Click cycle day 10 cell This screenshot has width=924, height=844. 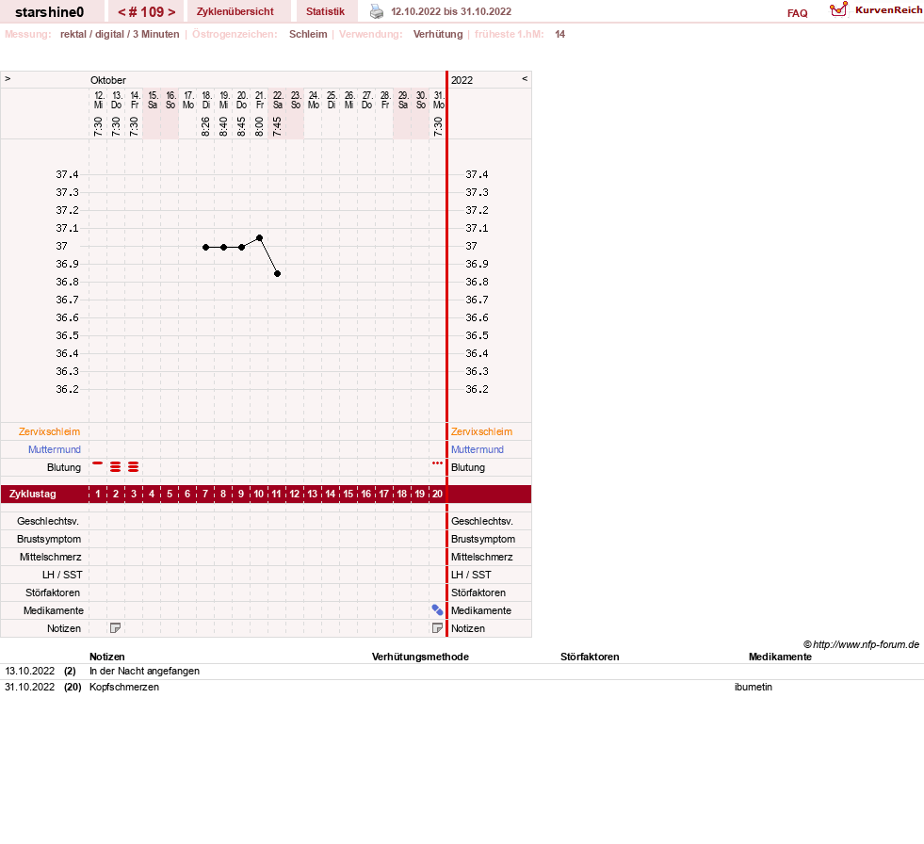259,494
